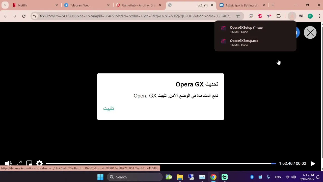Screen dimensions: 323x182
Task: Dismiss the ad with the X button
Action: click(310, 33)
